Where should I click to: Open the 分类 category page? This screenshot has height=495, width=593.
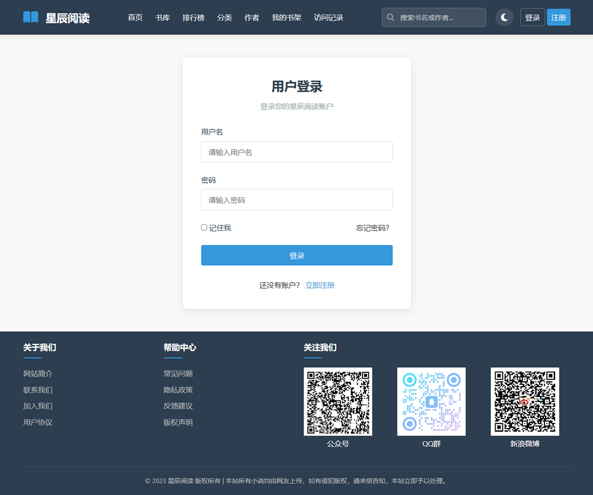coord(225,17)
